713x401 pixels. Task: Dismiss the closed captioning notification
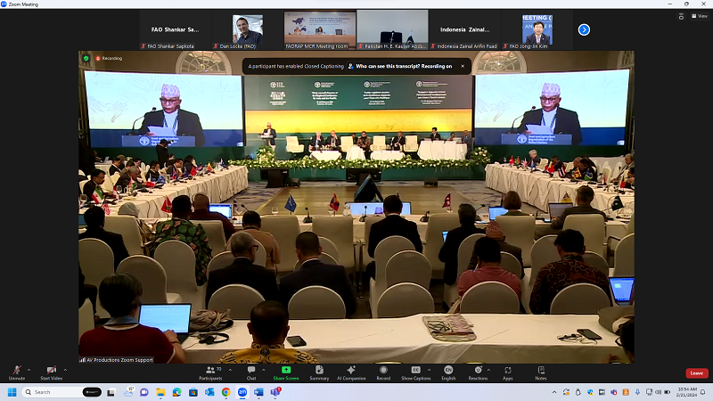click(x=461, y=66)
